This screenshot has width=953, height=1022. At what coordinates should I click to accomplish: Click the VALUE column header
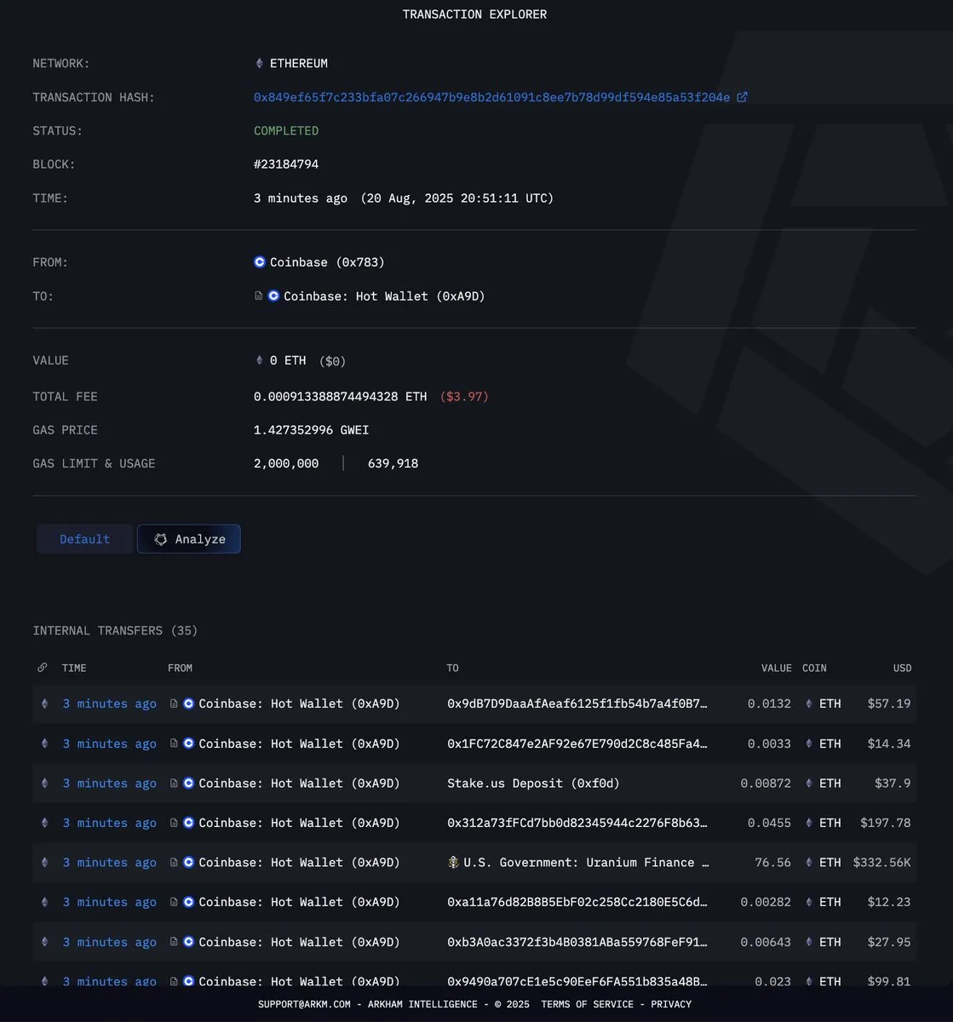click(776, 668)
